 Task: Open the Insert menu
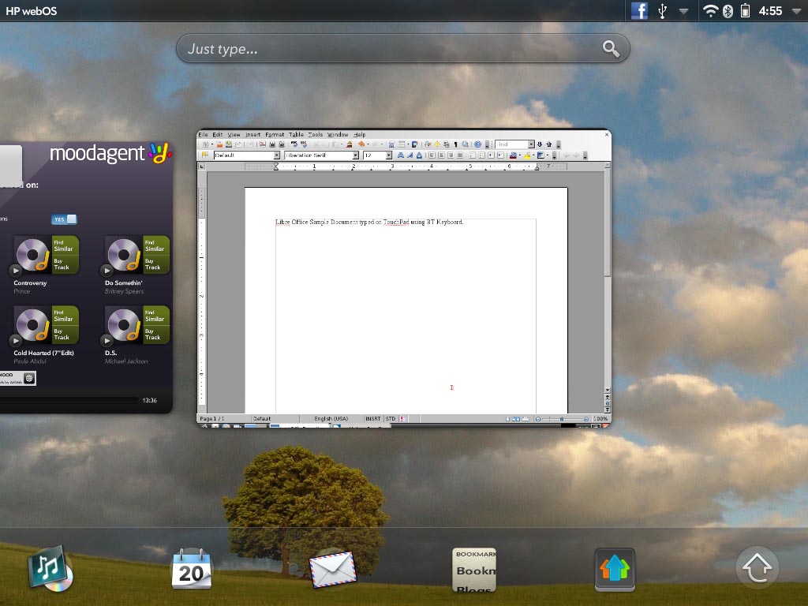[252, 135]
